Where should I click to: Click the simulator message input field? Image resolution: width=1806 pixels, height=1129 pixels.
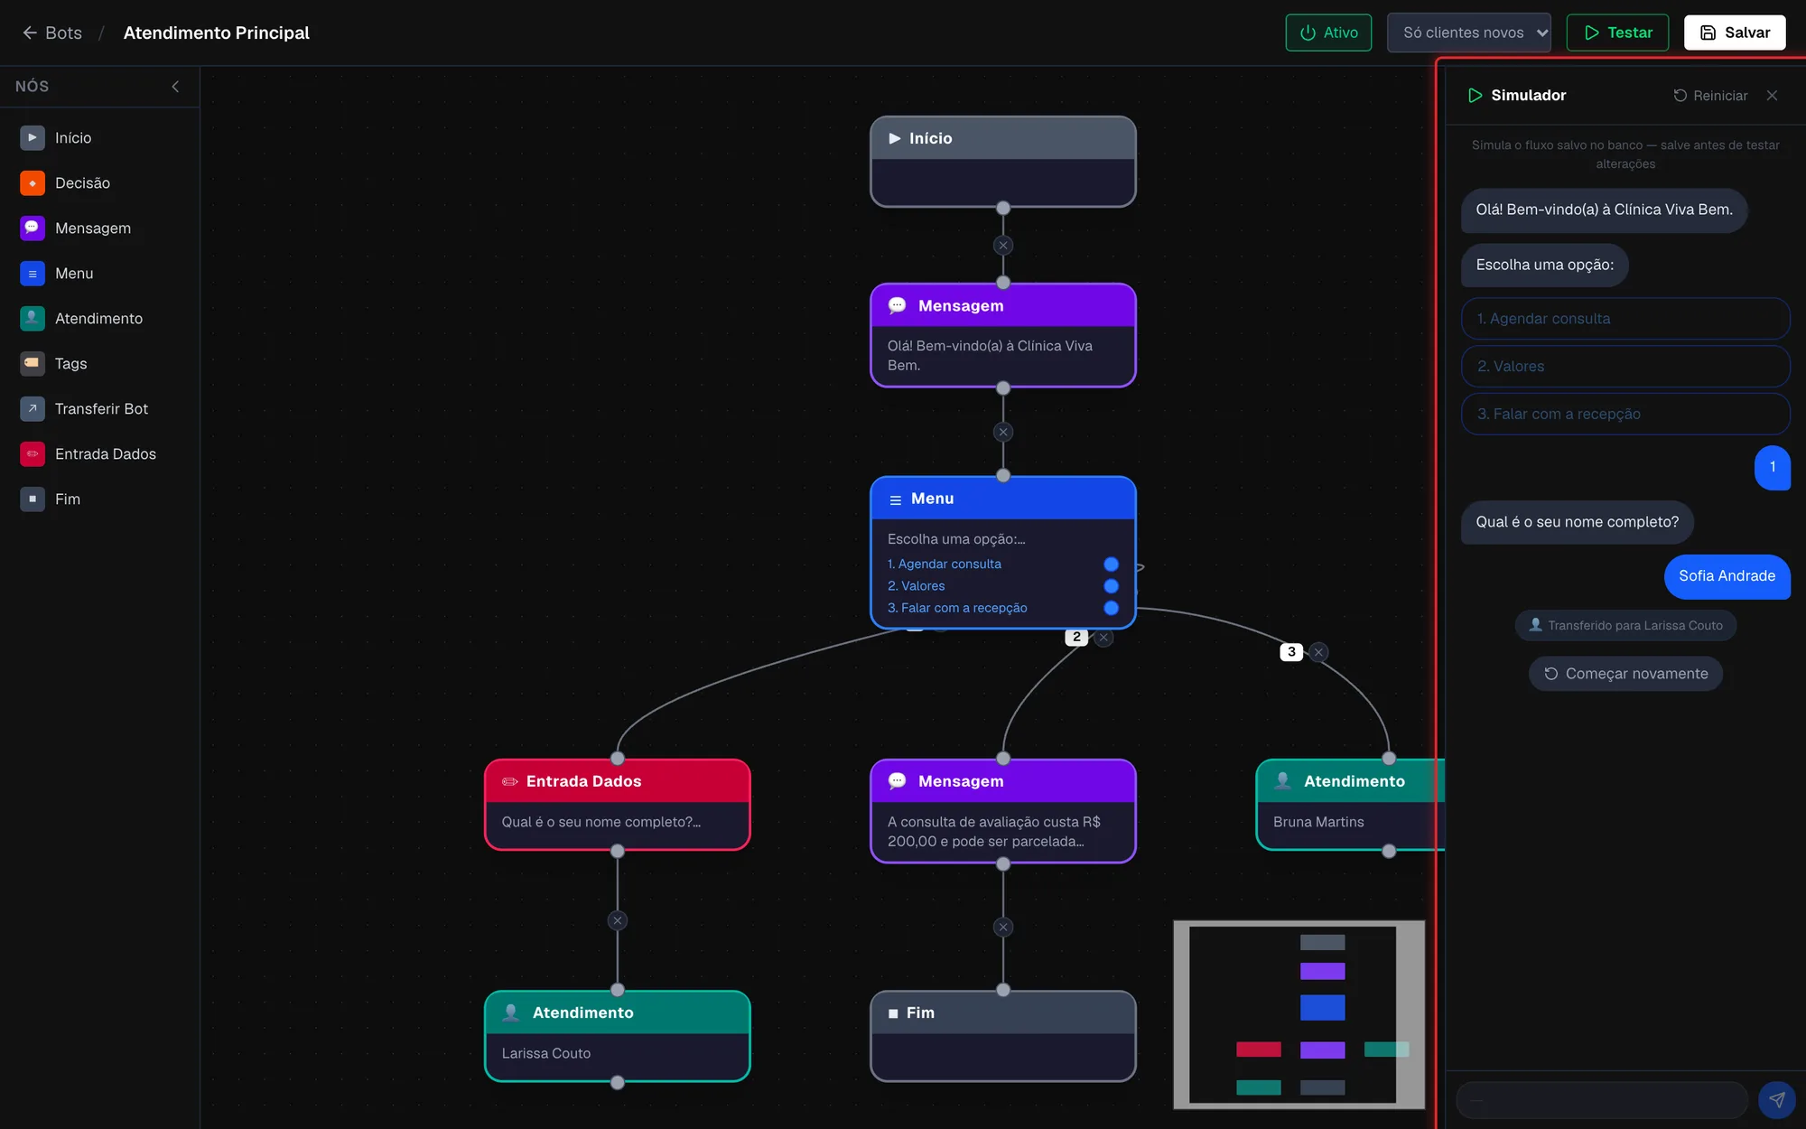1602,1100
